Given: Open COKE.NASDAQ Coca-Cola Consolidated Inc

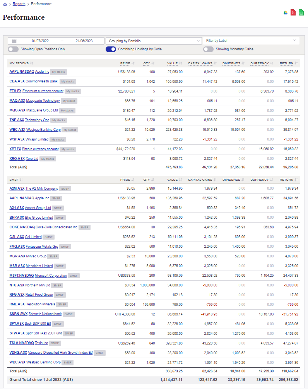Looking at the screenshot, I should [x=43, y=227].
